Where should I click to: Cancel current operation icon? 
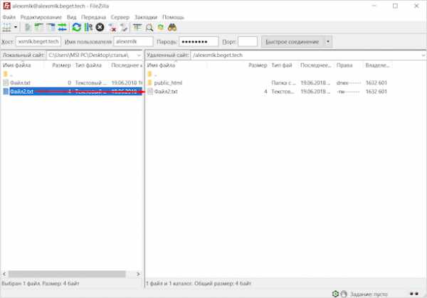100,28
